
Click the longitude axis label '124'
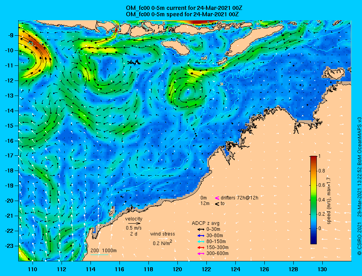point(235,269)
